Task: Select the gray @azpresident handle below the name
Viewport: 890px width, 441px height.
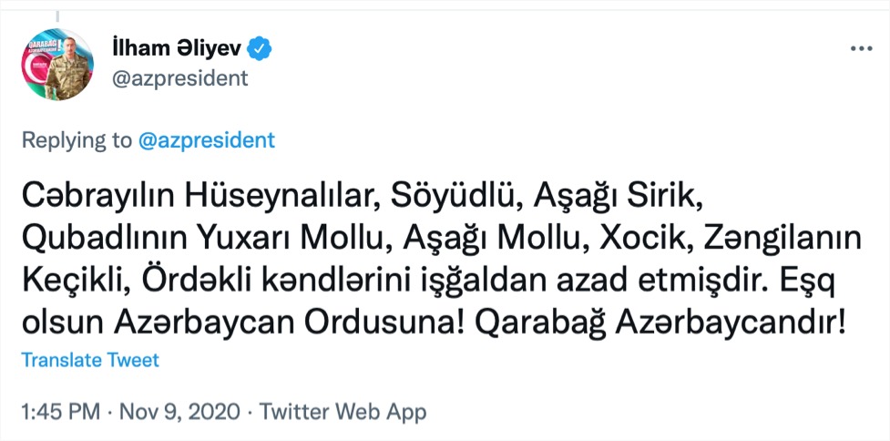Action: (x=178, y=77)
